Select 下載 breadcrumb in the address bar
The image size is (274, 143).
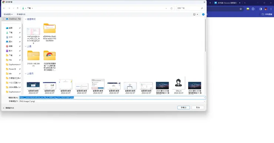coord(29,8)
